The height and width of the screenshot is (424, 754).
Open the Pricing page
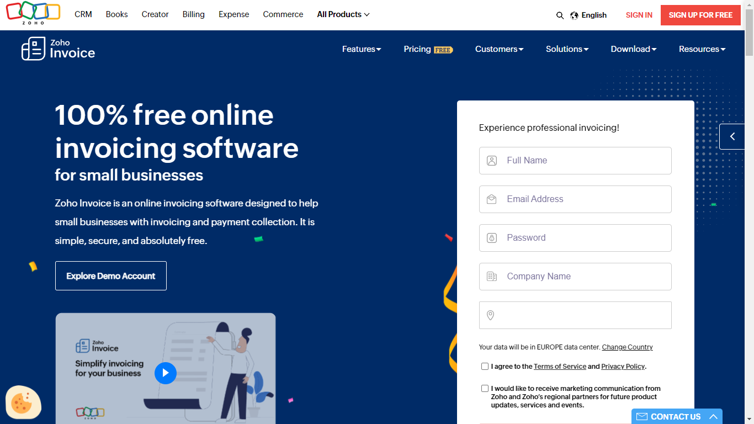tap(417, 49)
